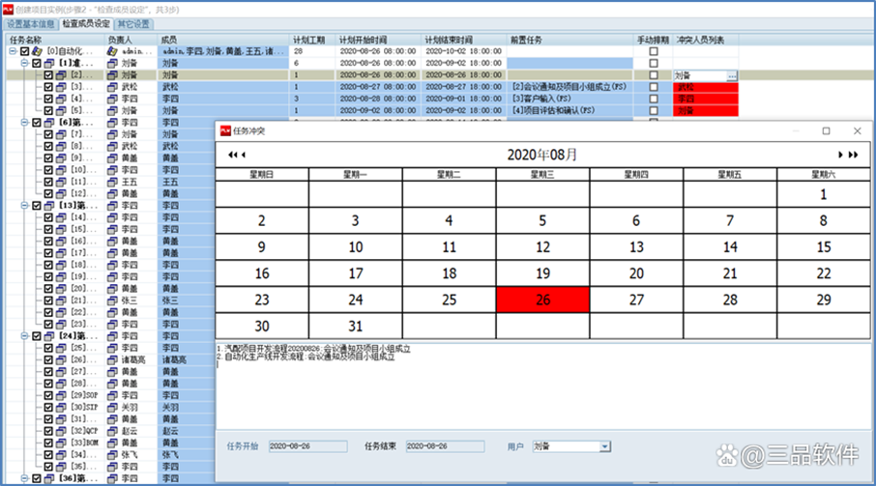Screen dimensions: 876x486
Task: Switch to the 设置基本信息 tab
Action: point(30,23)
